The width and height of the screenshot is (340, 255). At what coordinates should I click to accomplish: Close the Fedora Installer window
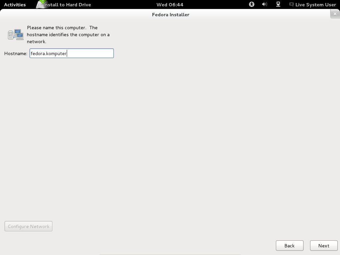pyautogui.click(x=335, y=14)
